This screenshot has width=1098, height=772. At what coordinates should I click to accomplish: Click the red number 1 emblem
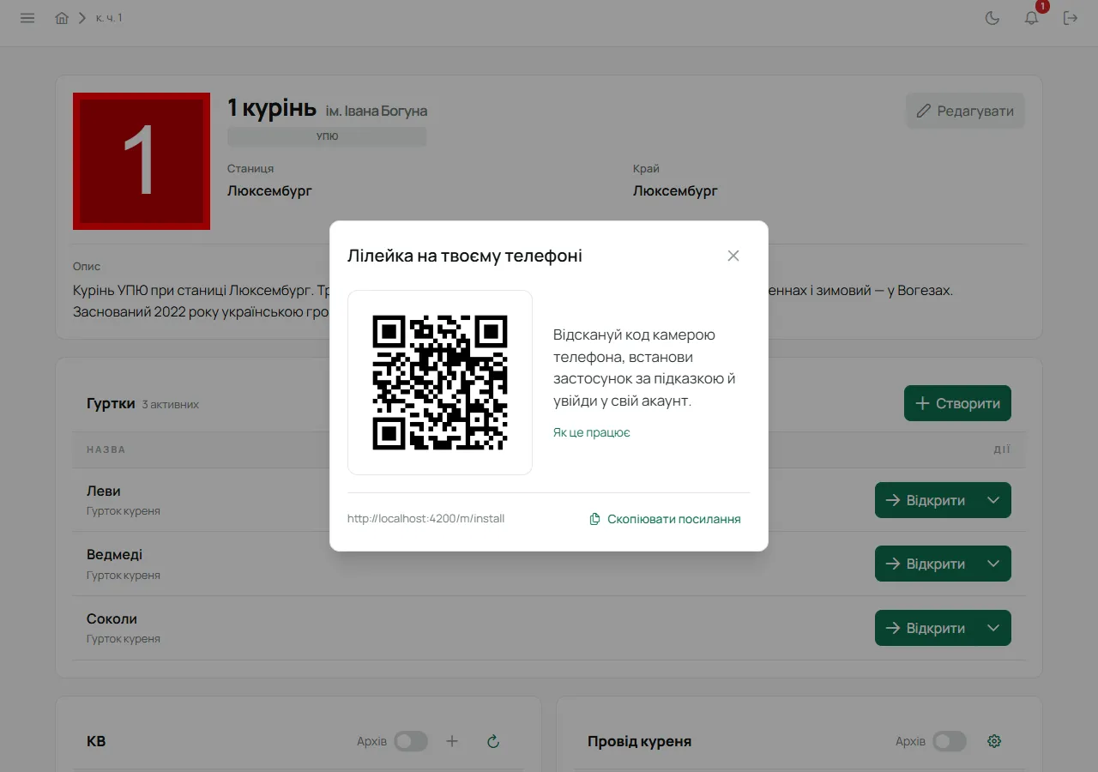pos(142,161)
